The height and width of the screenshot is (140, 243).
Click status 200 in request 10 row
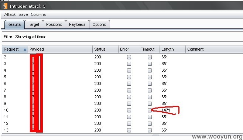click(97, 110)
